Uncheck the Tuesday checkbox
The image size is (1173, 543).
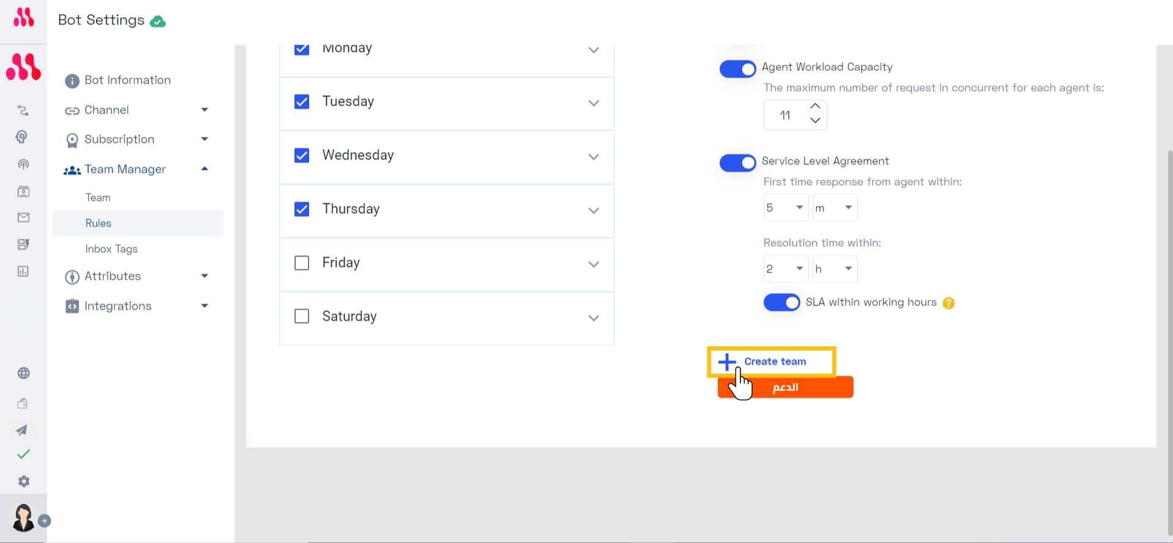[x=302, y=101]
